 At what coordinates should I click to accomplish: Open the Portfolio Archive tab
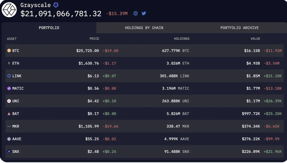(x=239, y=28)
